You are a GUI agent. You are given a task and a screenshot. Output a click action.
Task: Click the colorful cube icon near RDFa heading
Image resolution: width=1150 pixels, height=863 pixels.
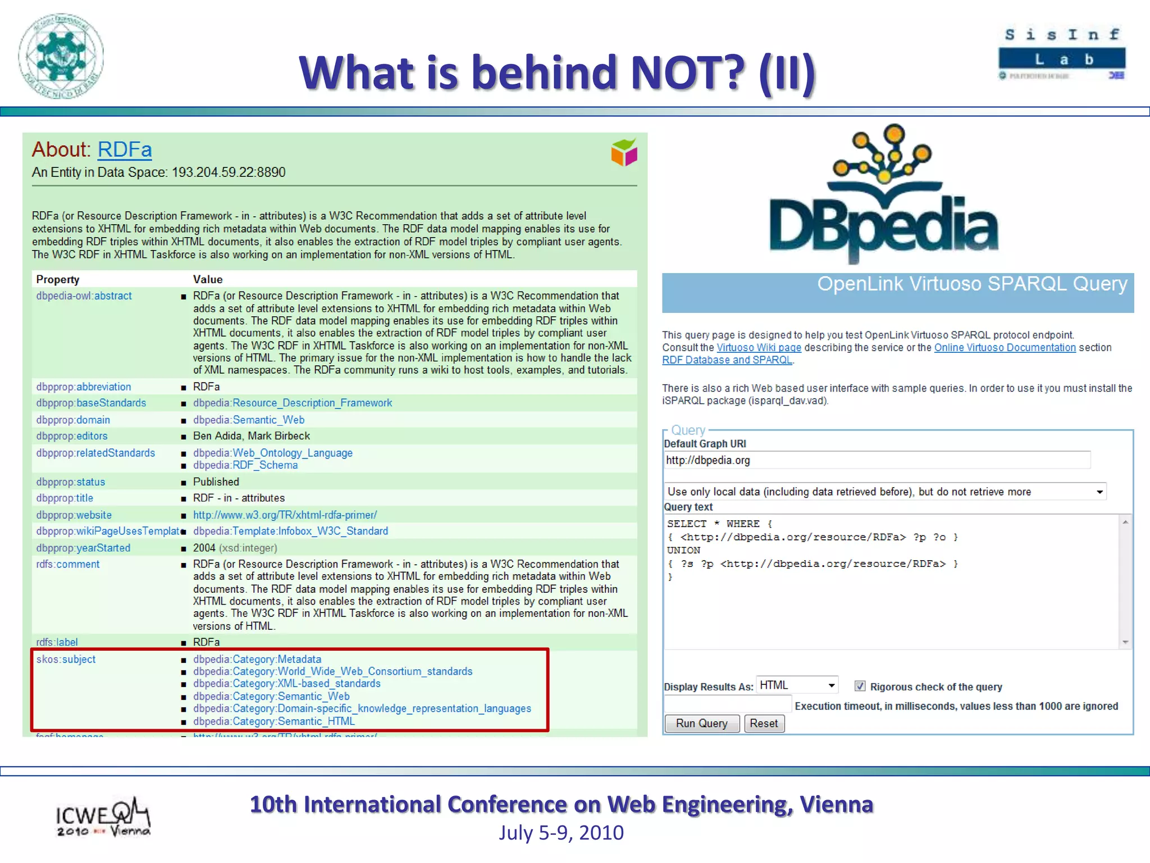(624, 152)
